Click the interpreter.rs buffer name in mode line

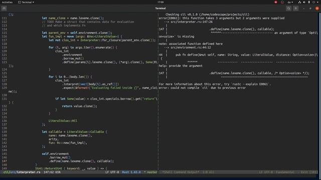[29, 172]
